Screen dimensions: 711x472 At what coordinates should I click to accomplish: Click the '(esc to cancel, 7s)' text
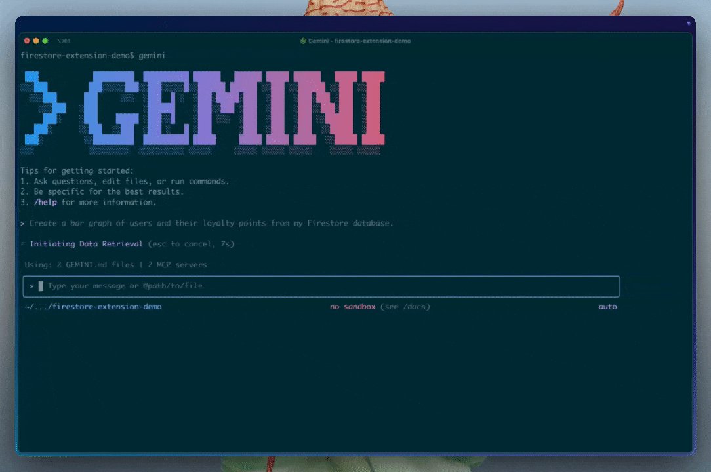click(x=191, y=244)
